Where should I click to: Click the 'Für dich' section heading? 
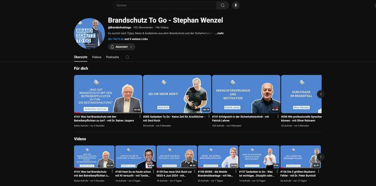(81, 68)
